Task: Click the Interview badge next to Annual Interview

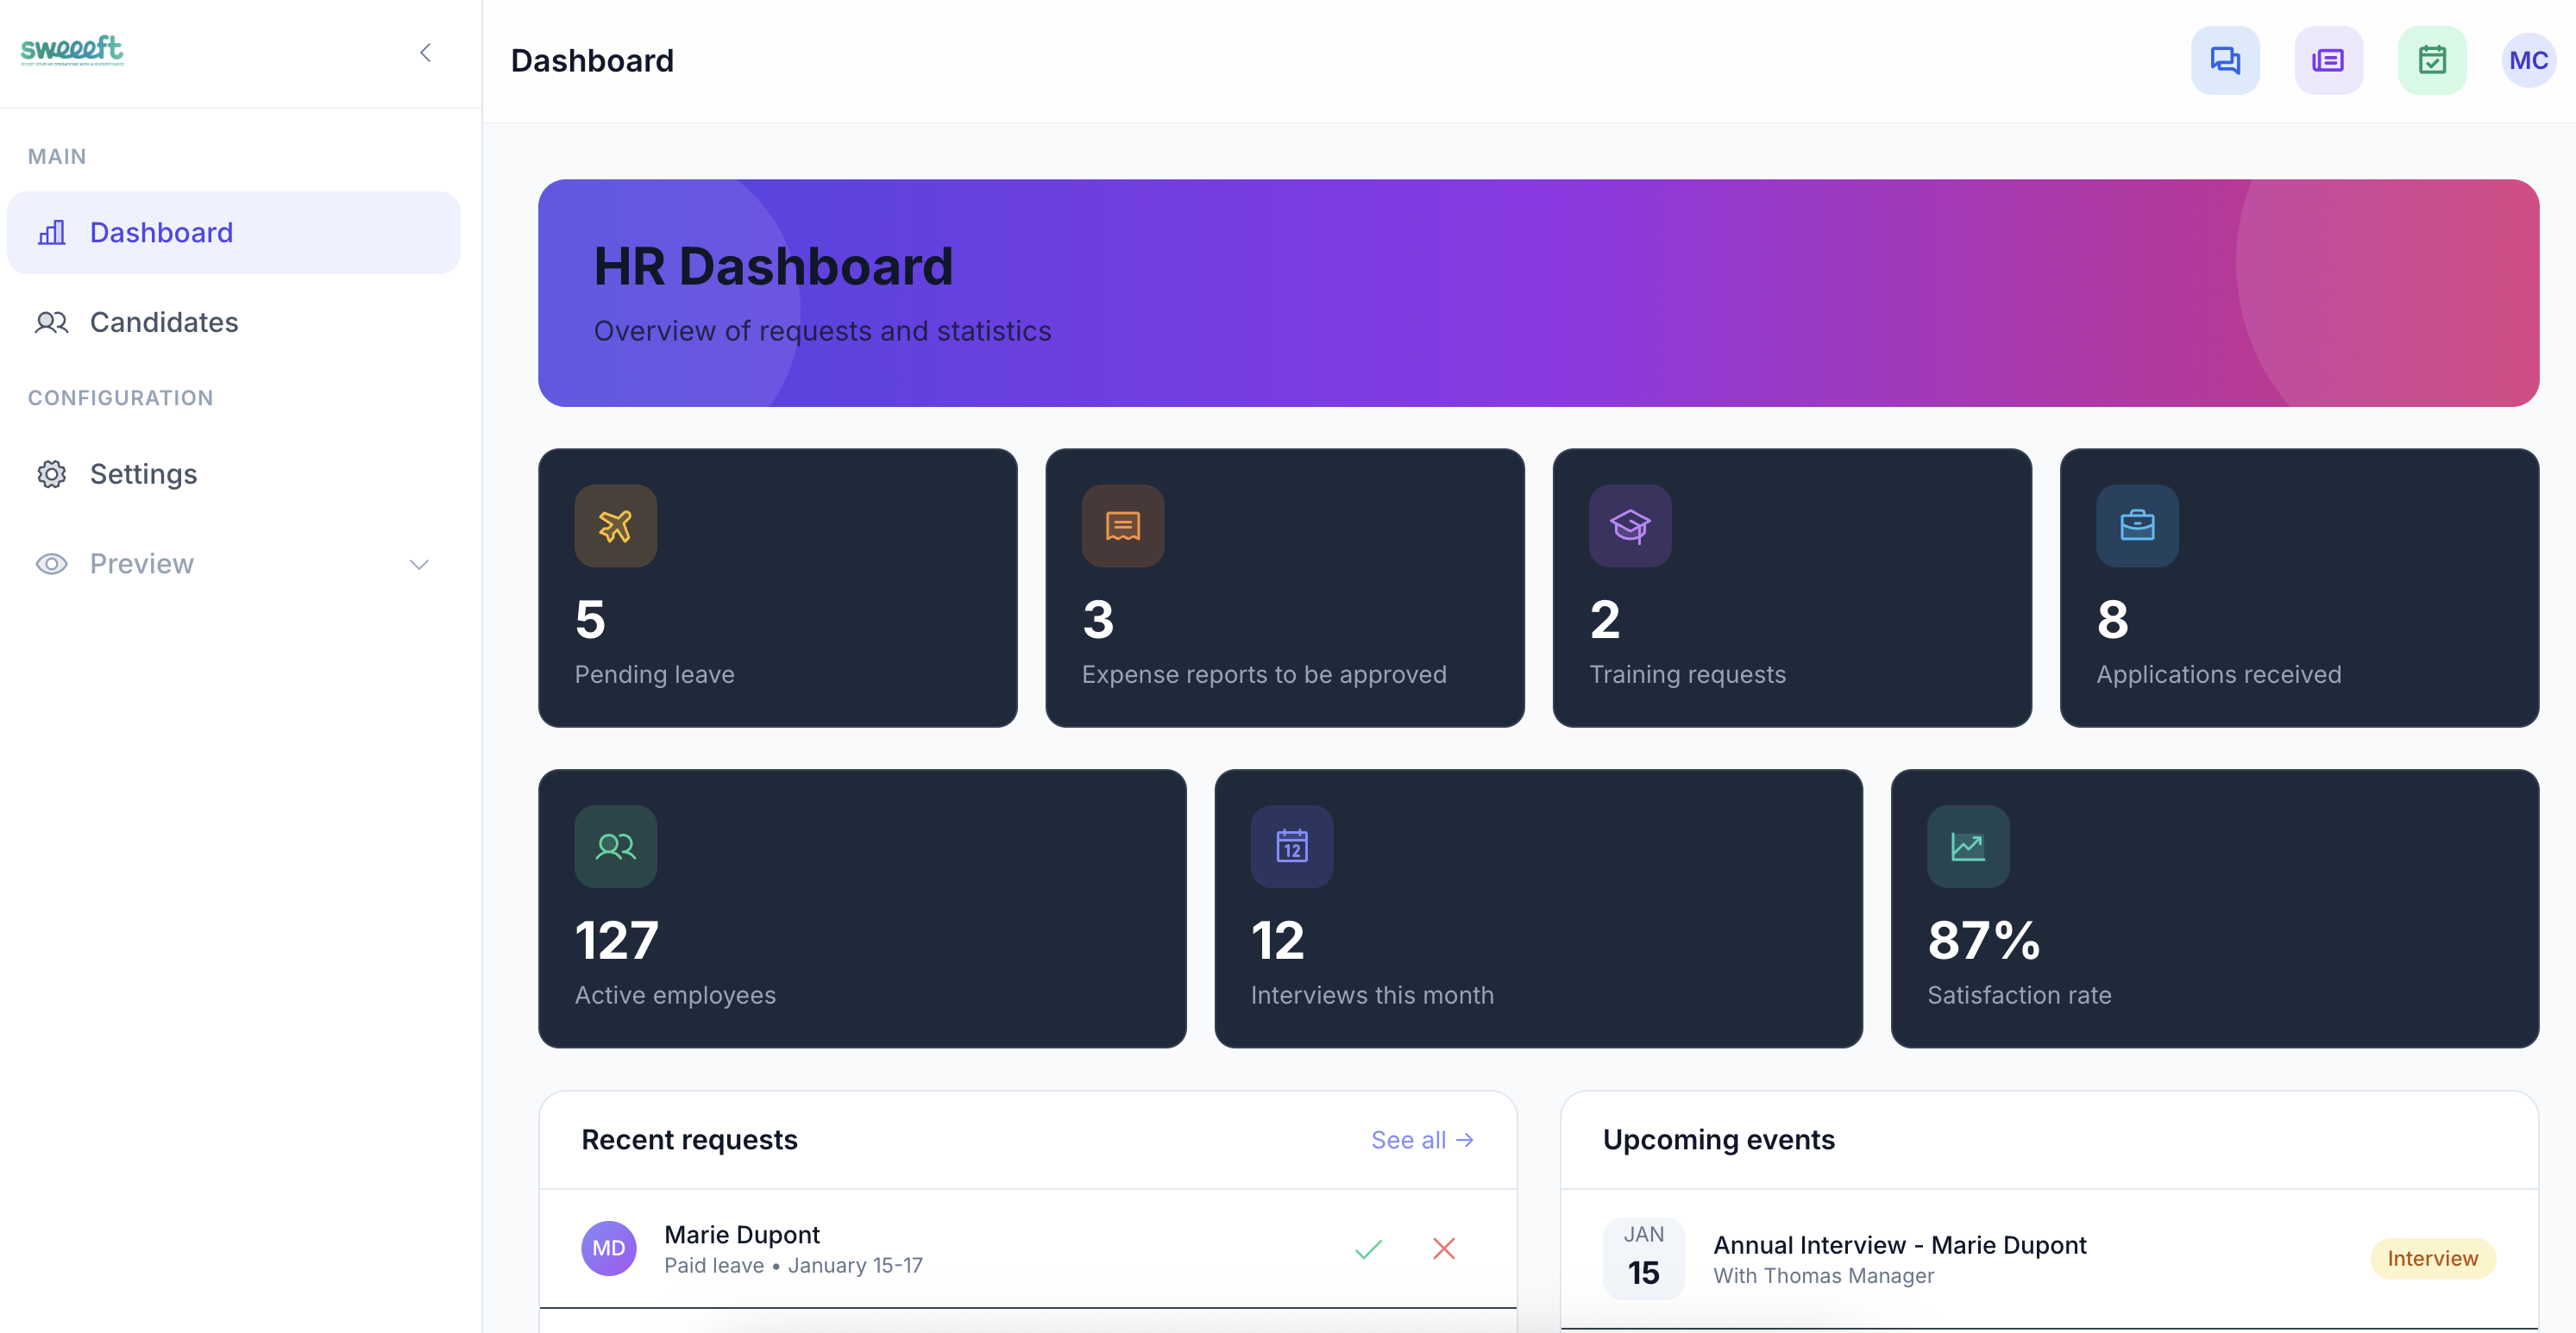Action: point(2432,1257)
